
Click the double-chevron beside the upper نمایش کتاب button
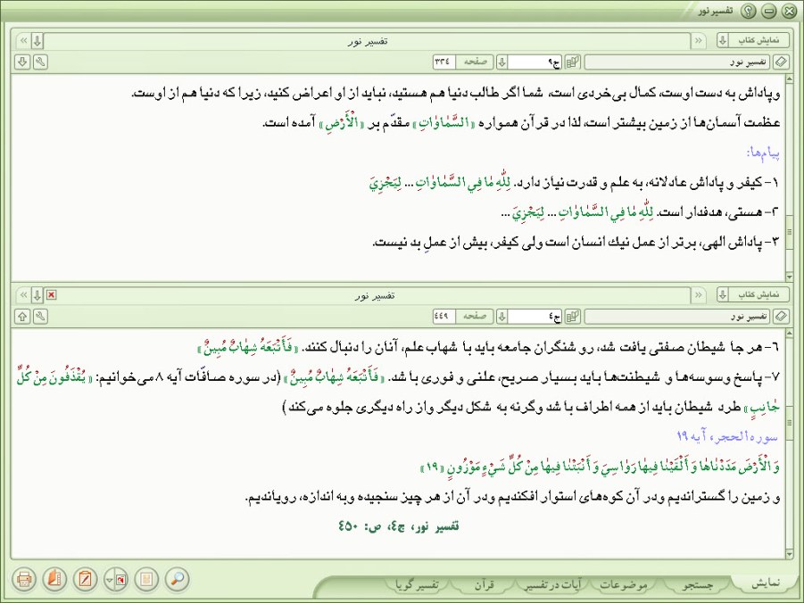(x=699, y=40)
